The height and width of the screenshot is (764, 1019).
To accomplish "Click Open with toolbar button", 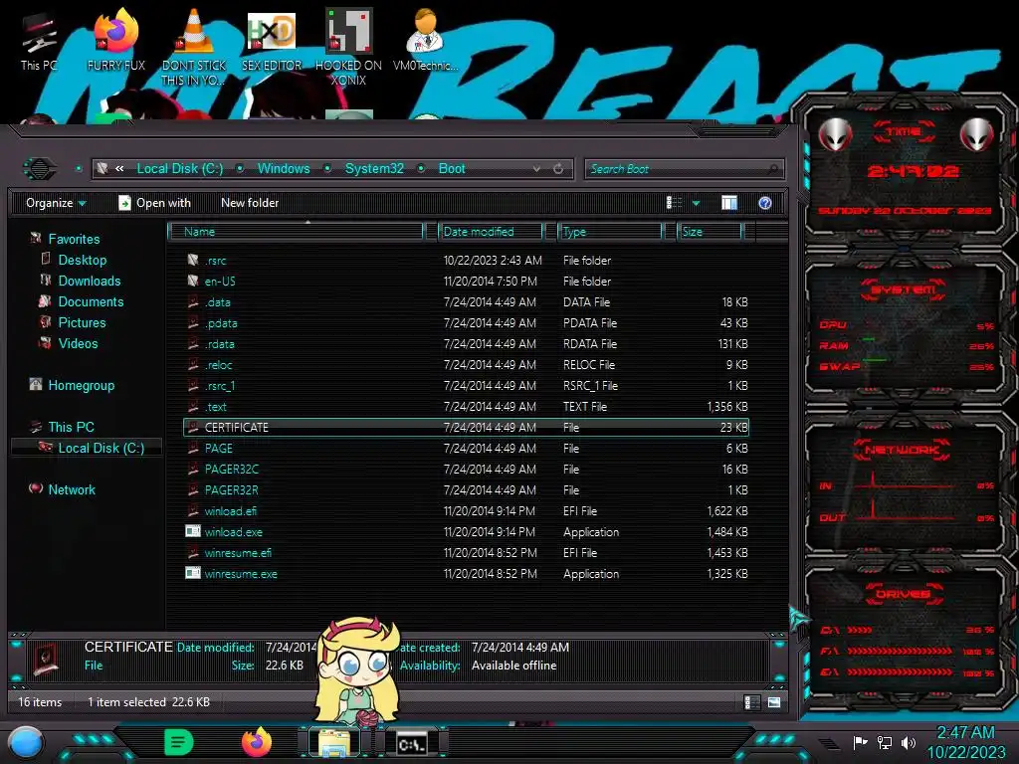I will [154, 203].
